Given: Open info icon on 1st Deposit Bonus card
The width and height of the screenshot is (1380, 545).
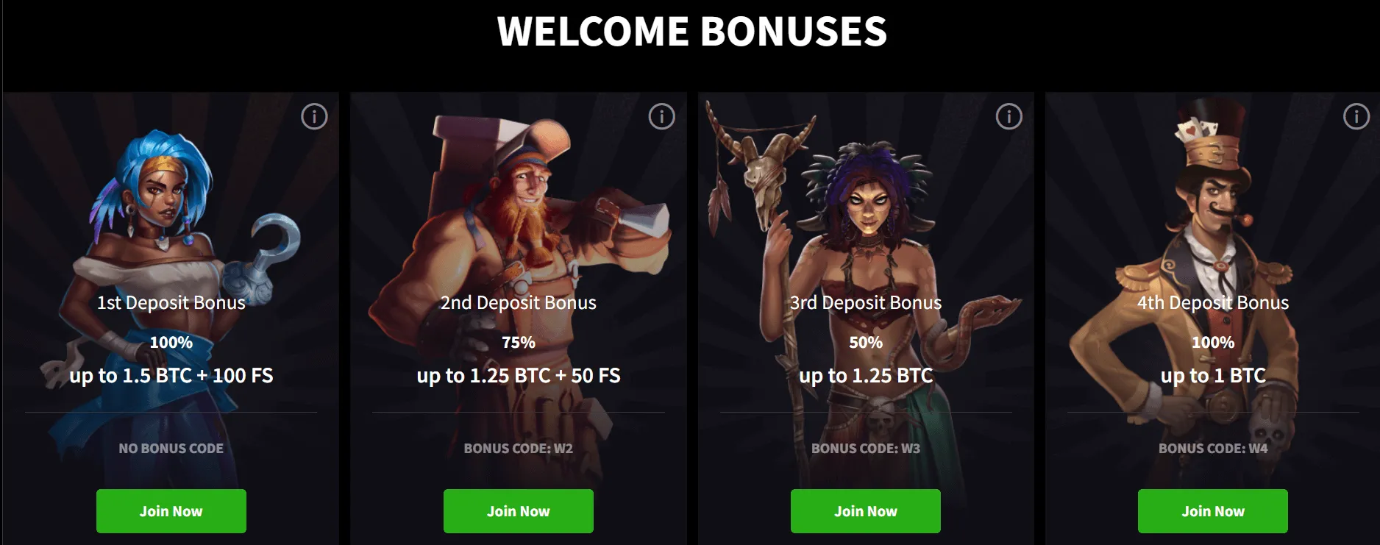Looking at the screenshot, I should point(314,116).
